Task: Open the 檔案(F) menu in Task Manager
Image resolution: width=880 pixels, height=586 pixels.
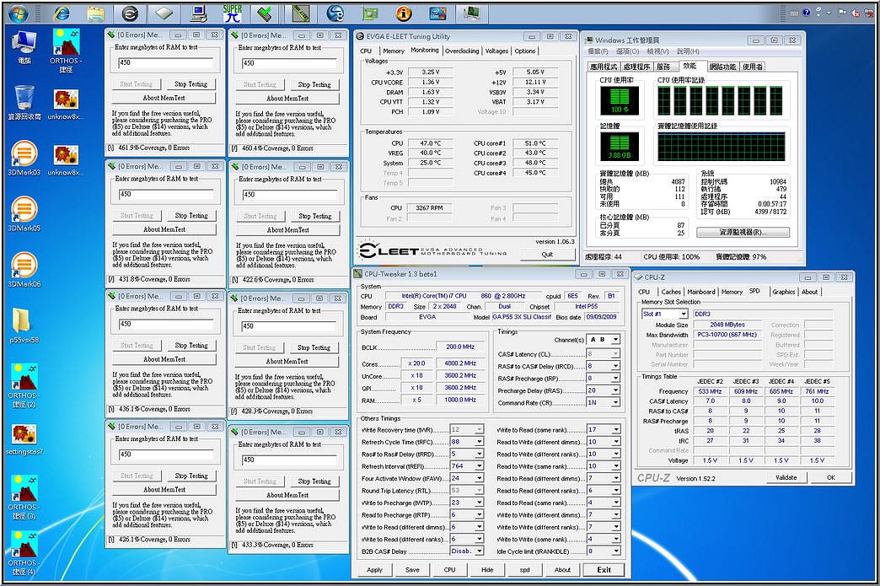Action: click(598, 51)
